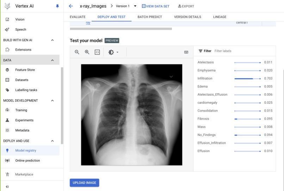284x191 pixels.
Task: Click the Filter icon in labels panel
Action: (200, 51)
